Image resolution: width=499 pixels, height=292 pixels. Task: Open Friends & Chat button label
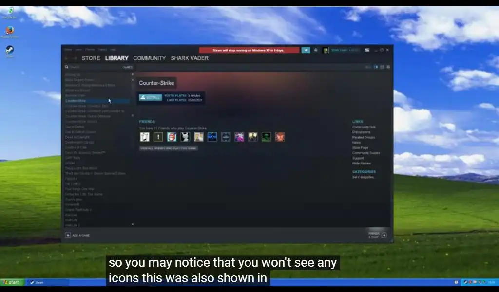[374, 236]
